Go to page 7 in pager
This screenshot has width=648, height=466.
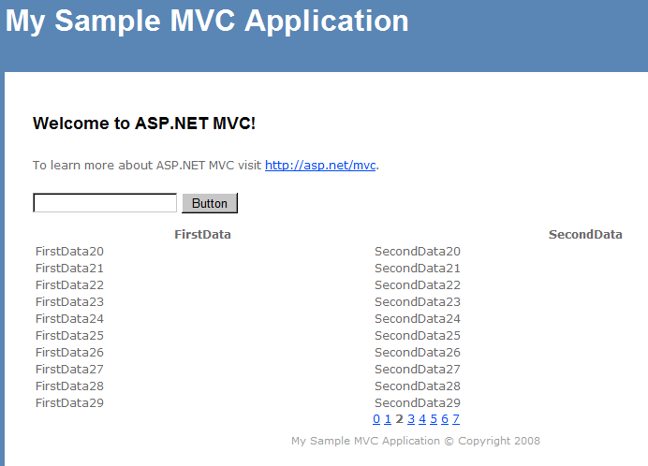[x=456, y=419]
